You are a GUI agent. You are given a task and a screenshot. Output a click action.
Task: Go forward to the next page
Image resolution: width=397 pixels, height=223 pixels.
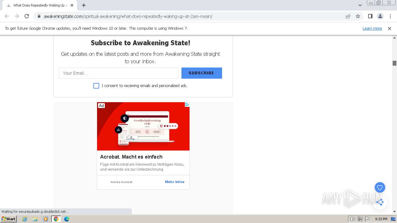click(x=17, y=16)
